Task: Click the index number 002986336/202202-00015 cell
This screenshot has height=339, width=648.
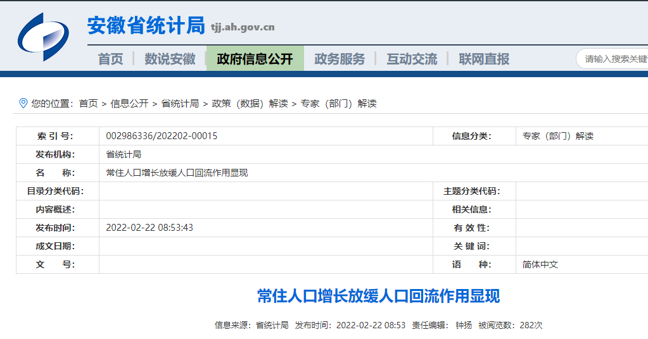Action: click(x=162, y=136)
